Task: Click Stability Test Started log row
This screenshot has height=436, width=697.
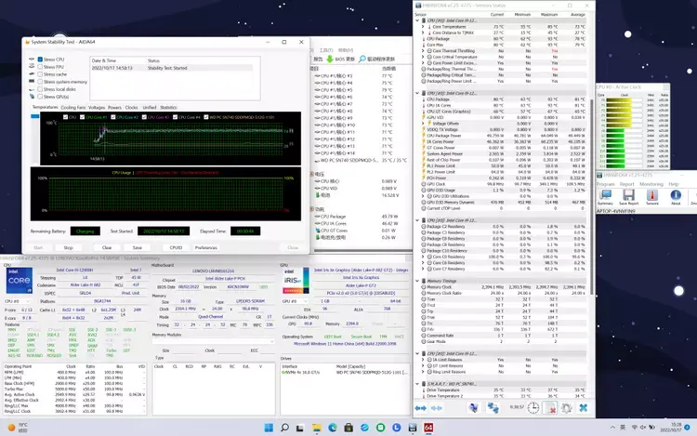Action: [x=172, y=68]
